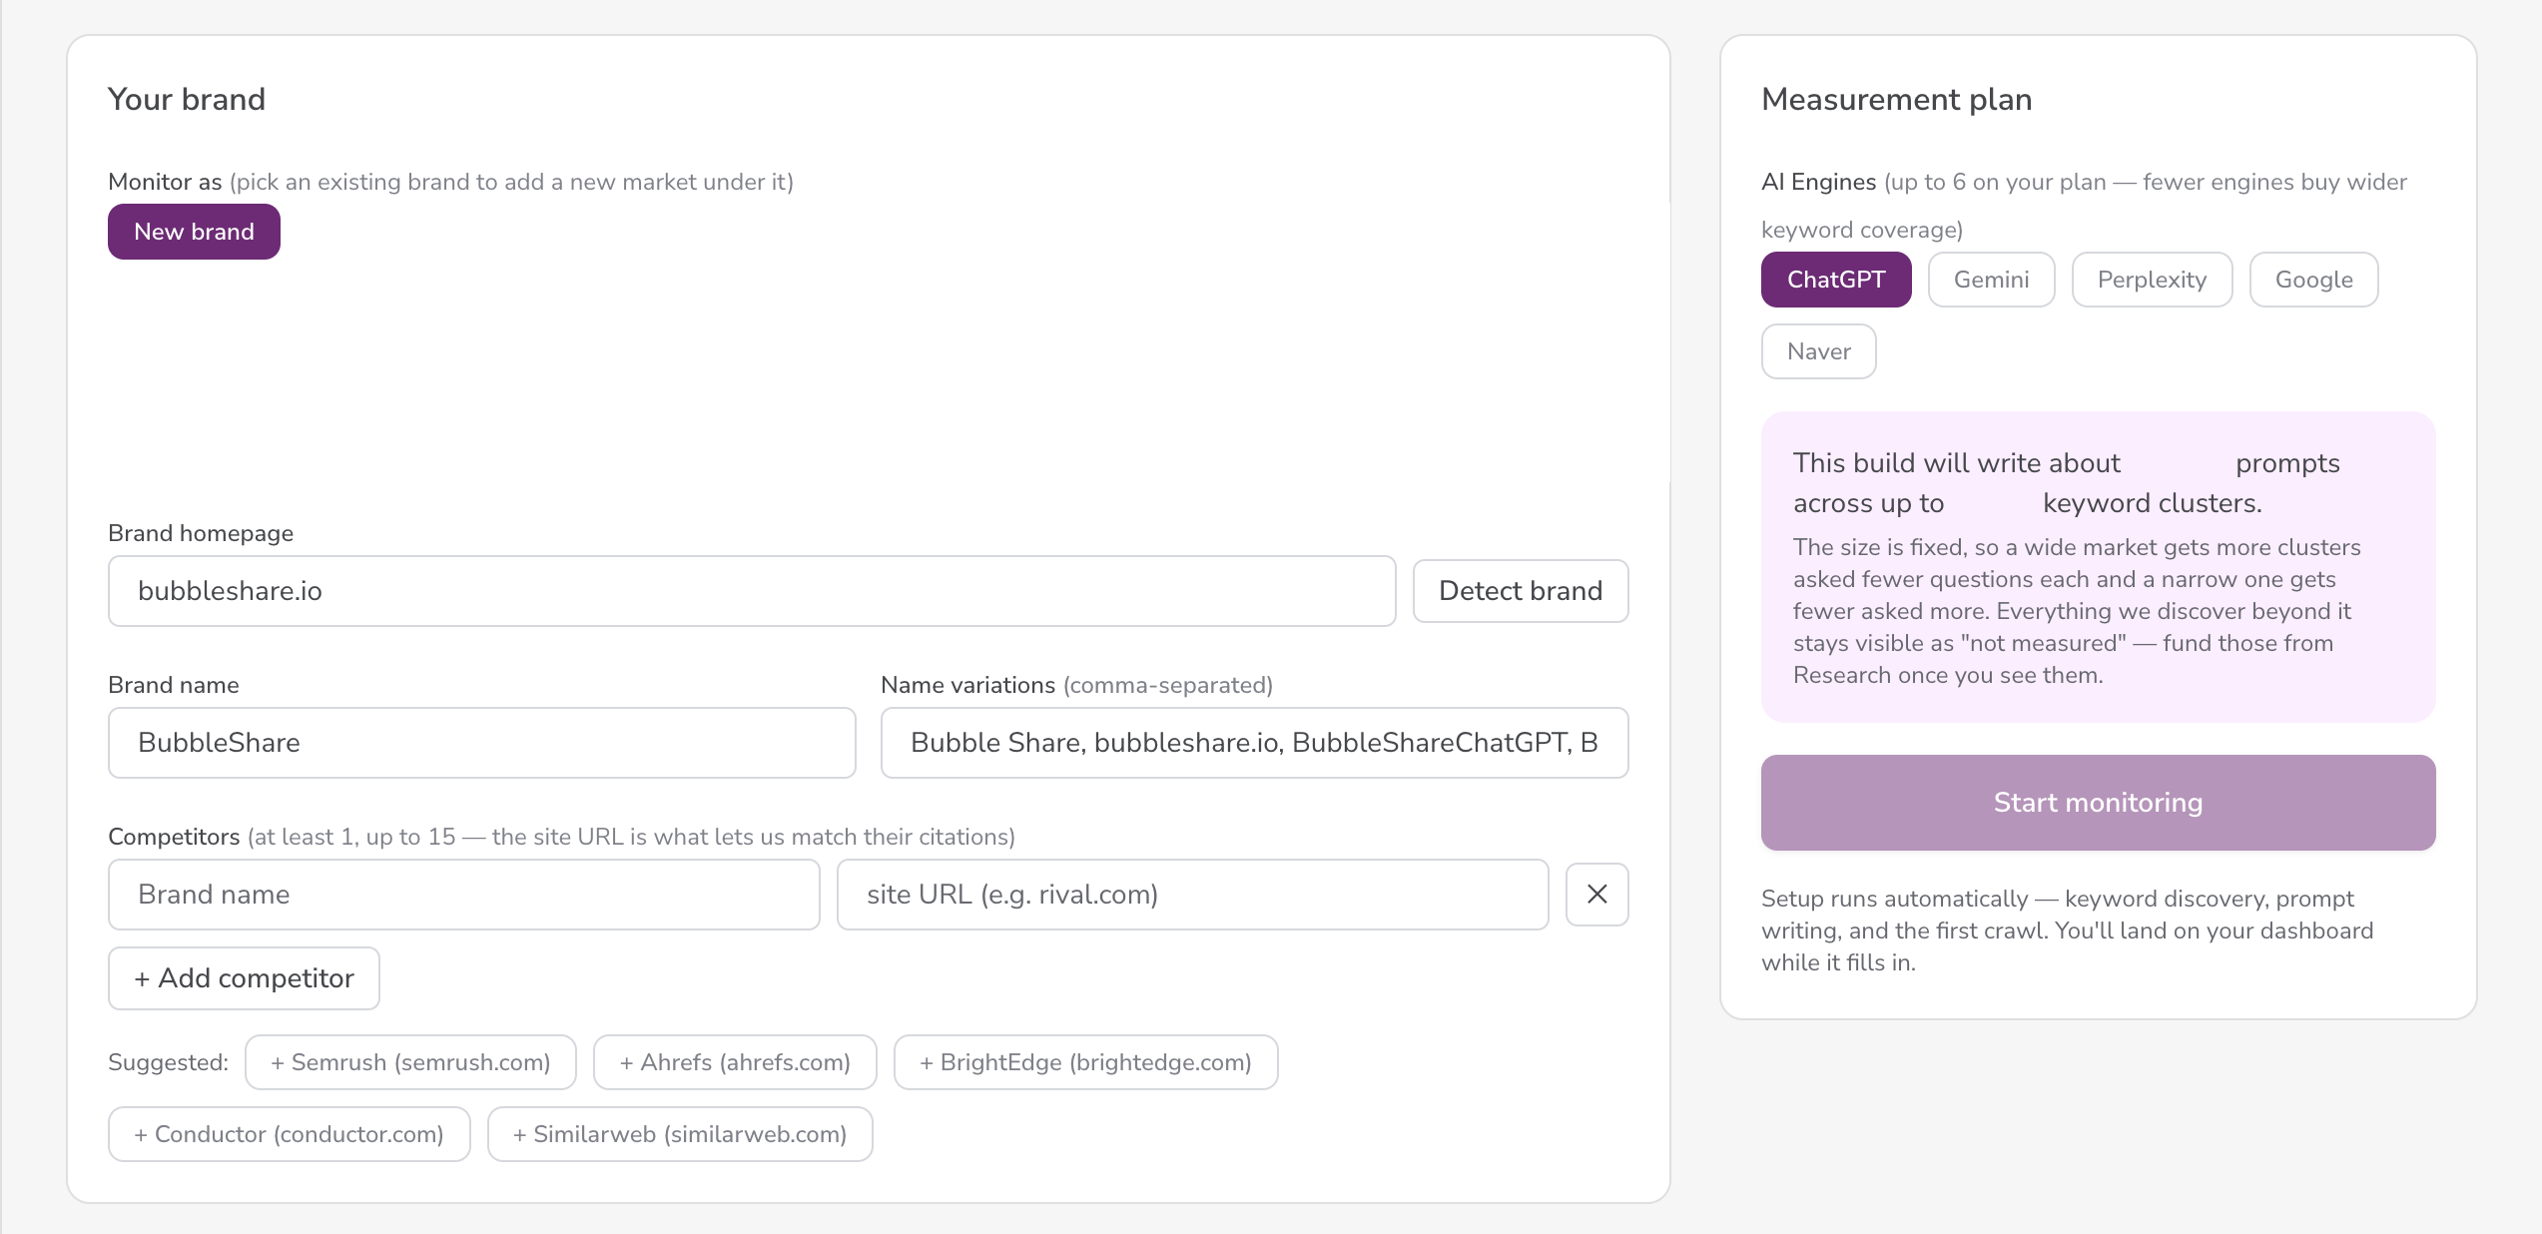Click the 'AI Engines' label

(1818, 182)
